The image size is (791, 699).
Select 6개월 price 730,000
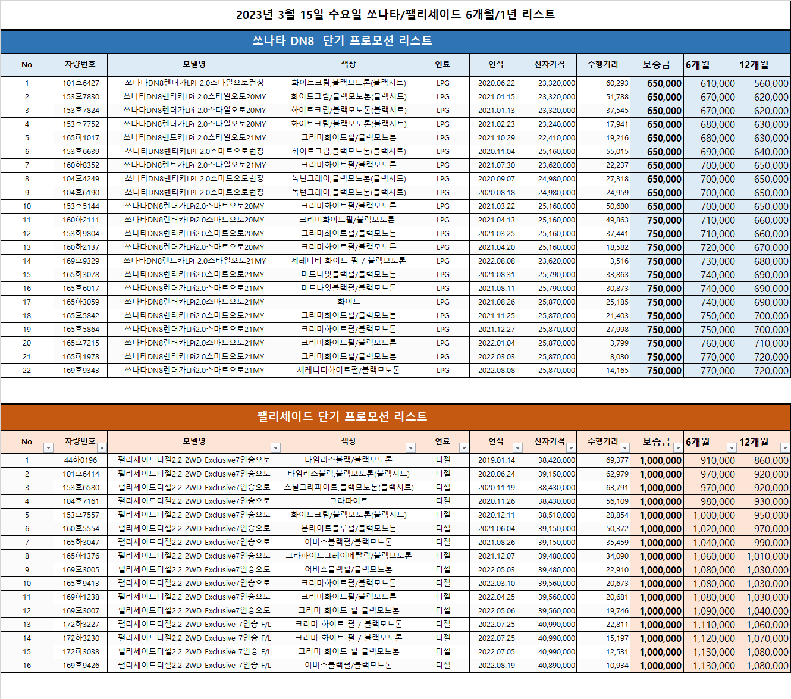(x=710, y=261)
